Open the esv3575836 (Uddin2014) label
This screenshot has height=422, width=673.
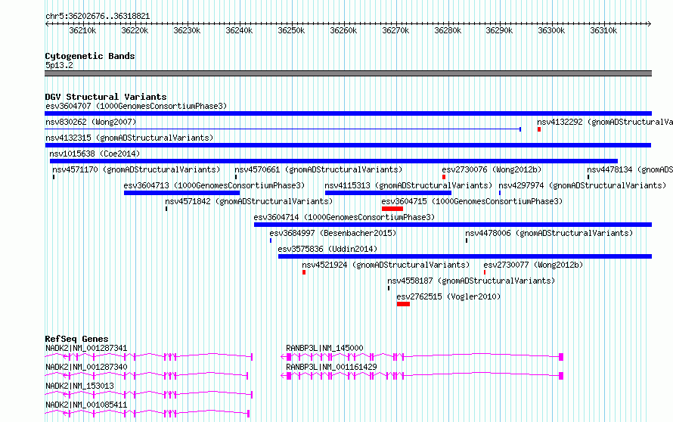pos(327,249)
